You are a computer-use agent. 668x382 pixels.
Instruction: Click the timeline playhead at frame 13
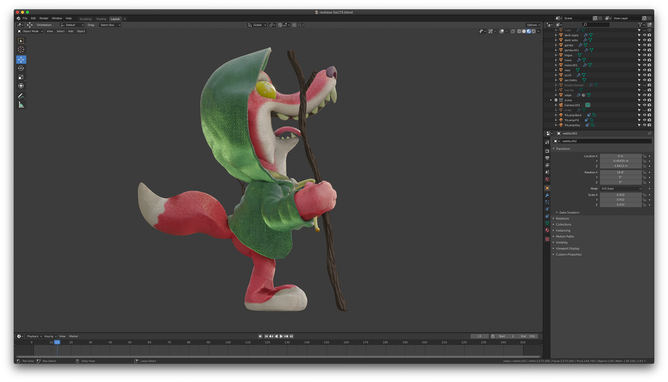57,342
